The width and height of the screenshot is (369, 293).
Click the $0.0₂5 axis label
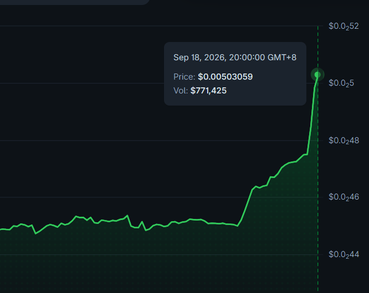341,83
